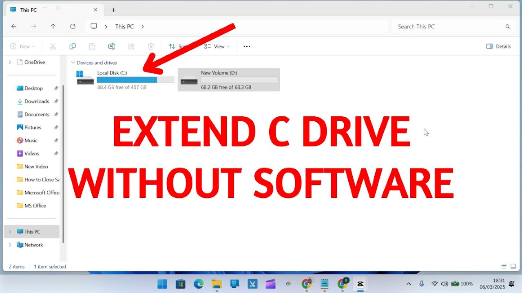
Task: Open the View dropdown menu
Action: click(x=217, y=46)
